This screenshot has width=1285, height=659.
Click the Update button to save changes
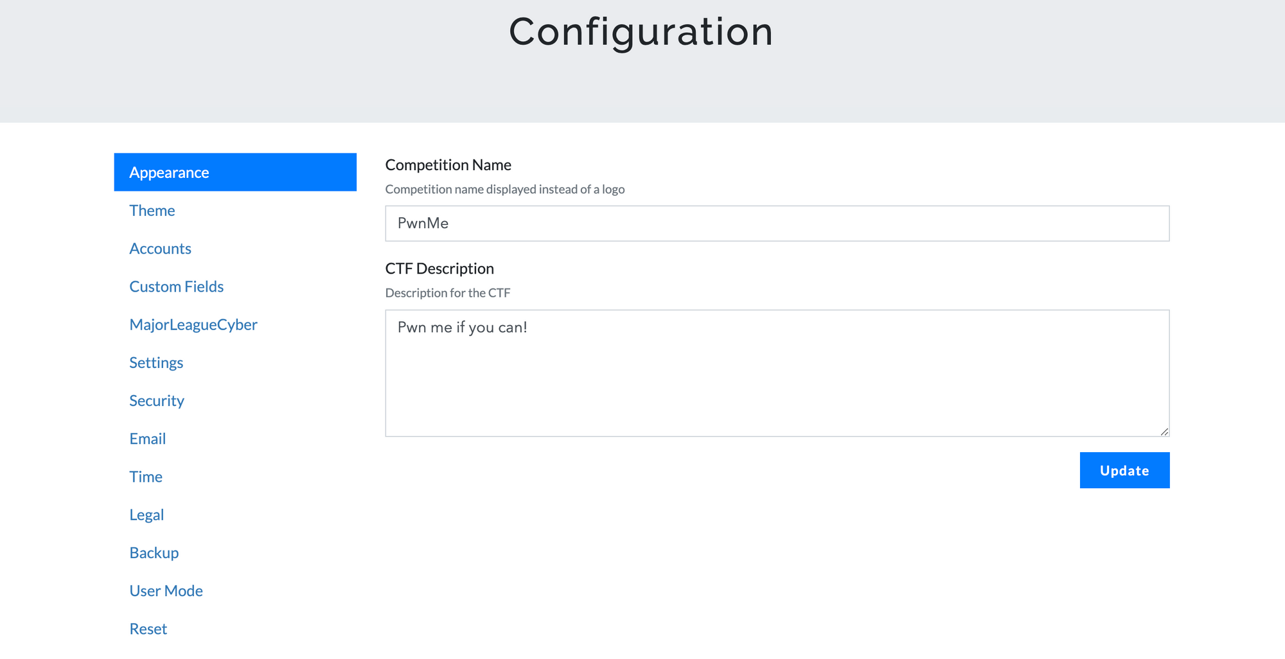pyautogui.click(x=1124, y=470)
